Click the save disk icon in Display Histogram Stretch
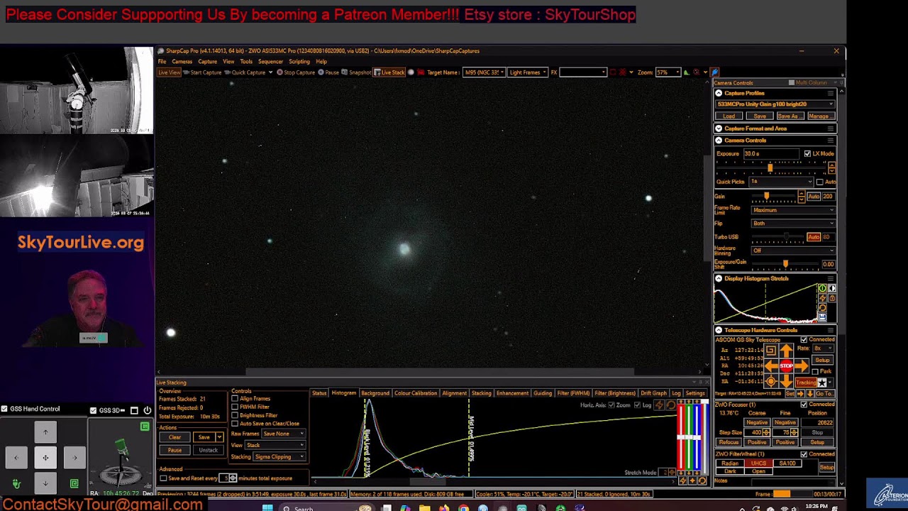The height and width of the screenshot is (511, 908). coord(822,317)
